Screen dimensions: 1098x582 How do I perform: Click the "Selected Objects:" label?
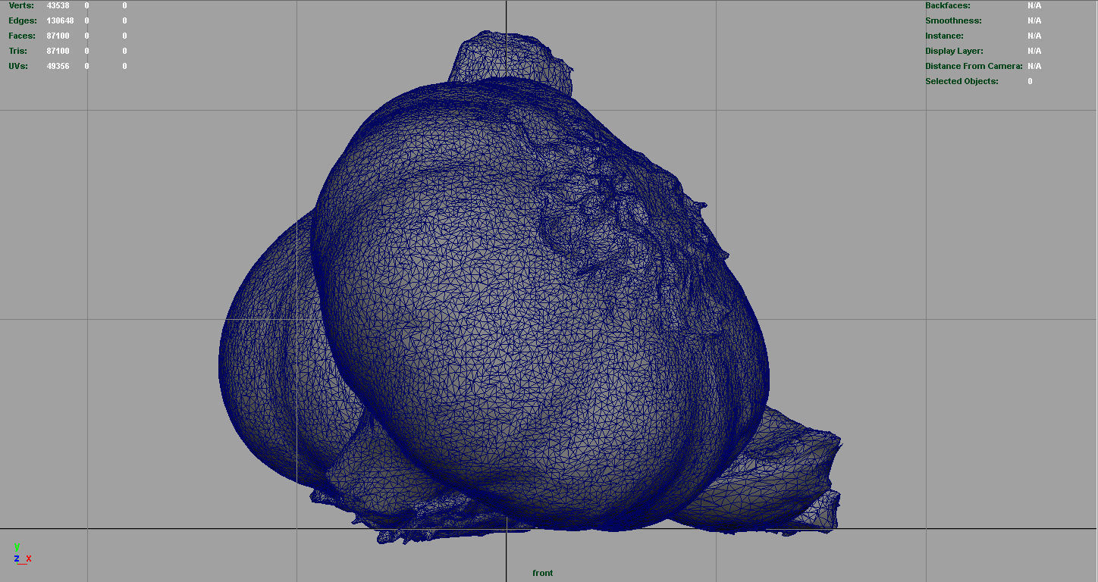962,81
